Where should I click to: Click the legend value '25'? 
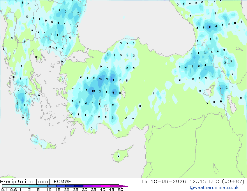point(76,189)
